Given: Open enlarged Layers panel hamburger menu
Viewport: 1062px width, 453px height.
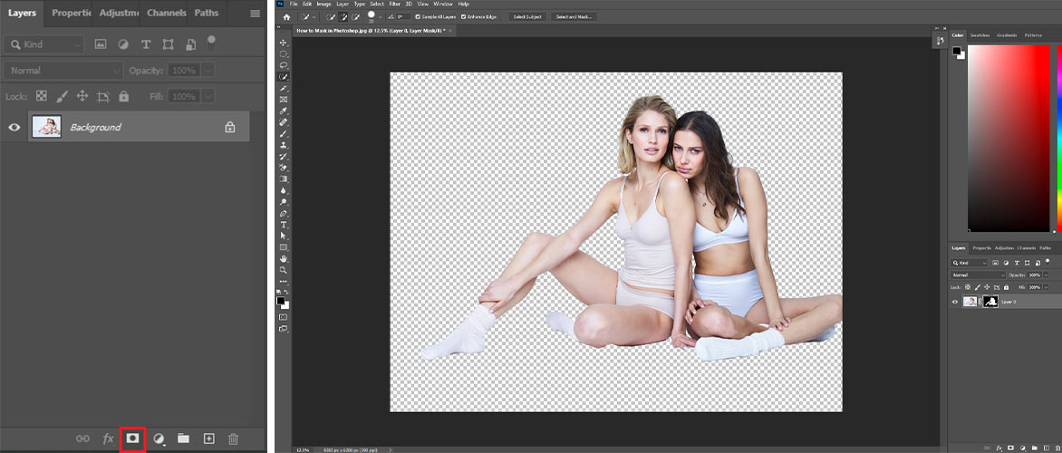Looking at the screenshot, I should (255, 13).
